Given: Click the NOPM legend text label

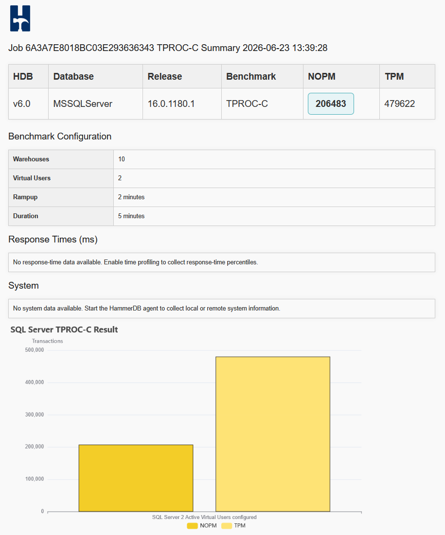Looking at the screenshot, I should point(208,526).
